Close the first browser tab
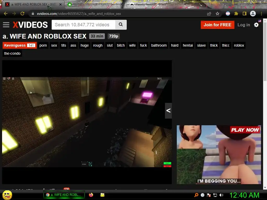 pos(60,4)
